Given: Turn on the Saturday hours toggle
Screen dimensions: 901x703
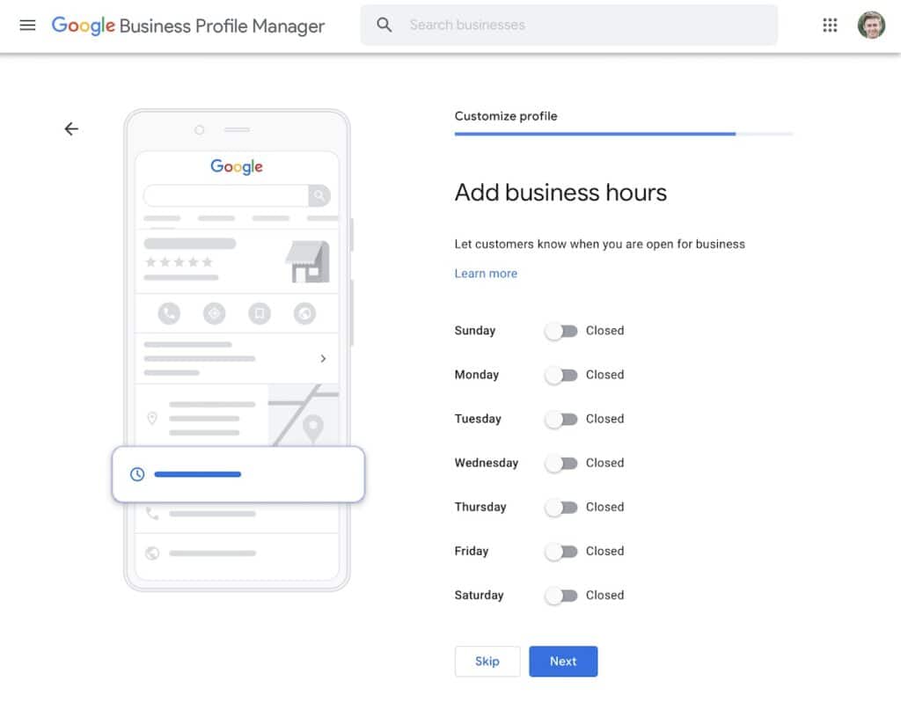Looking at the screenshot, I should tap(560, 596).
